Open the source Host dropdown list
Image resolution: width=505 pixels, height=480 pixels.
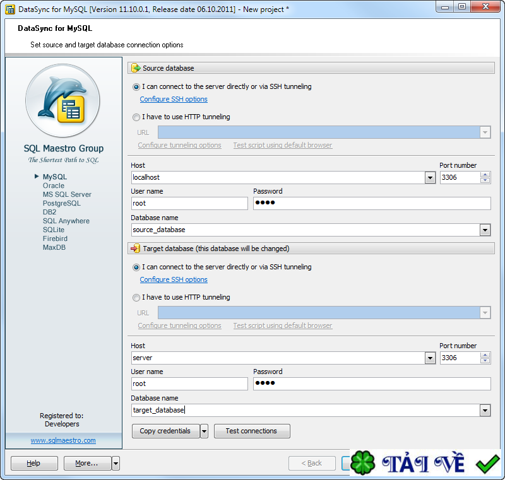[x=430, y=178]
